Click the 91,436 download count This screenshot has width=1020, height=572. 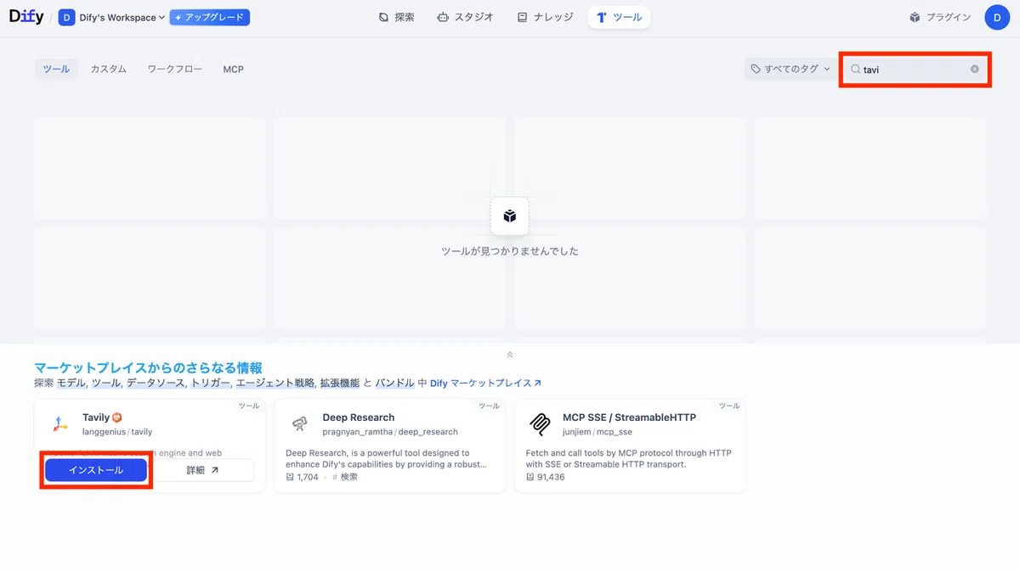pyautogui.click(x=545, y=477)
